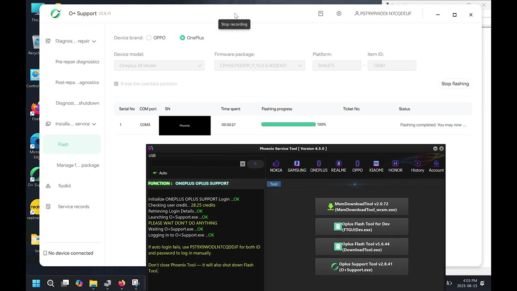Open Copilot from taskbar

coord(79,283)
